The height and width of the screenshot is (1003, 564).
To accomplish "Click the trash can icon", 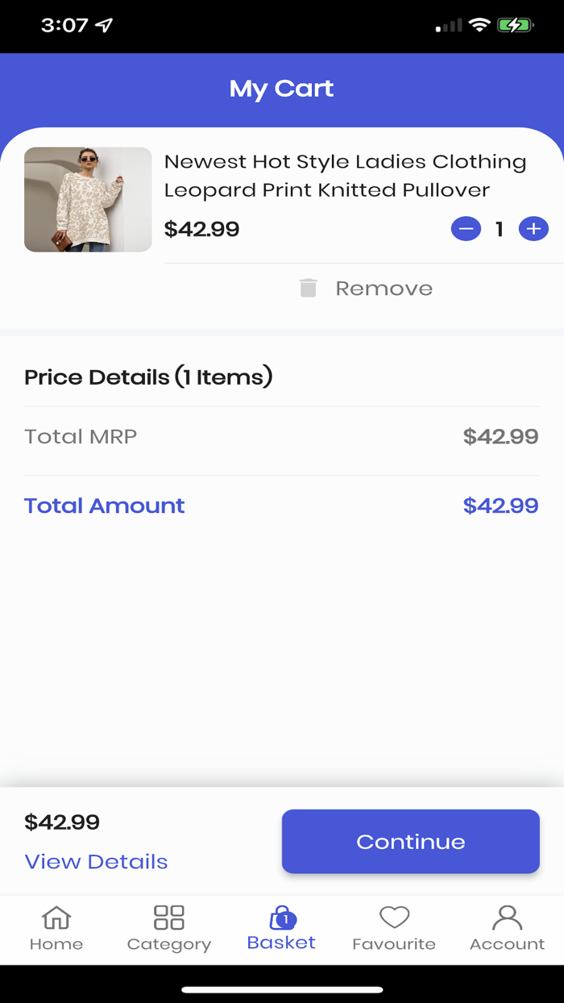I will click(308, 288).
